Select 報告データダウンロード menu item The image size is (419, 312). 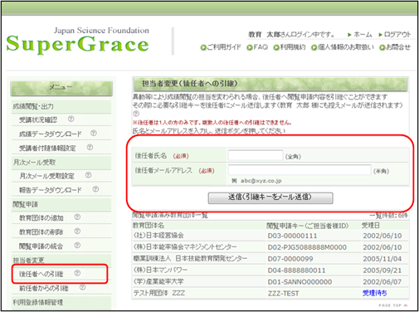click(x=51, y=190)
